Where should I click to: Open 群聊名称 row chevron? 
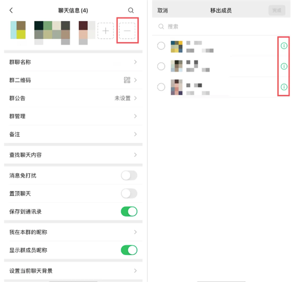135,62
